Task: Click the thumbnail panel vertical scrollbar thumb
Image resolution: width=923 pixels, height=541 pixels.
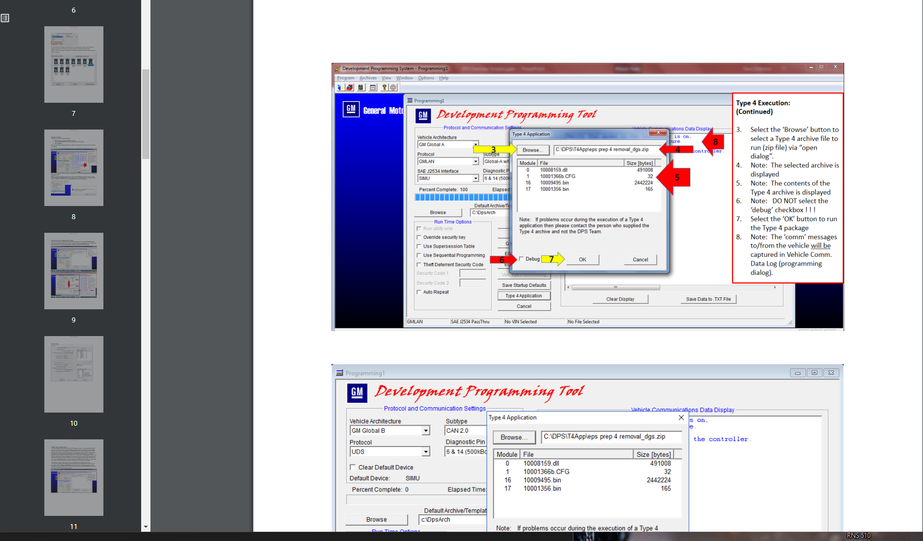Action: point(146,114)
